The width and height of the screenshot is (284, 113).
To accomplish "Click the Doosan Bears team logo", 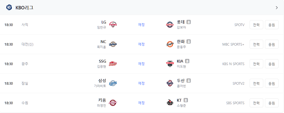I will [x=170, y=83].
